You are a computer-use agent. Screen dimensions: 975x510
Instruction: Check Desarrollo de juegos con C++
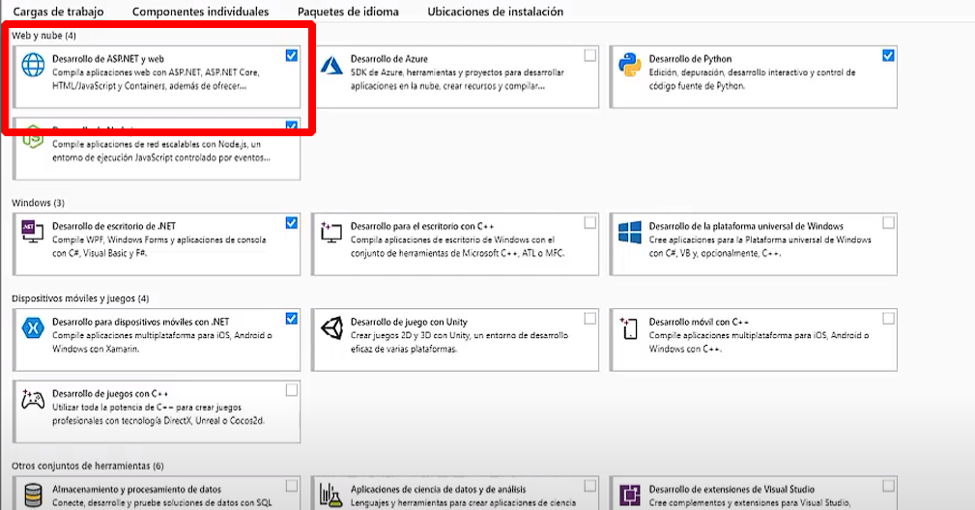[x=292, y=390]
